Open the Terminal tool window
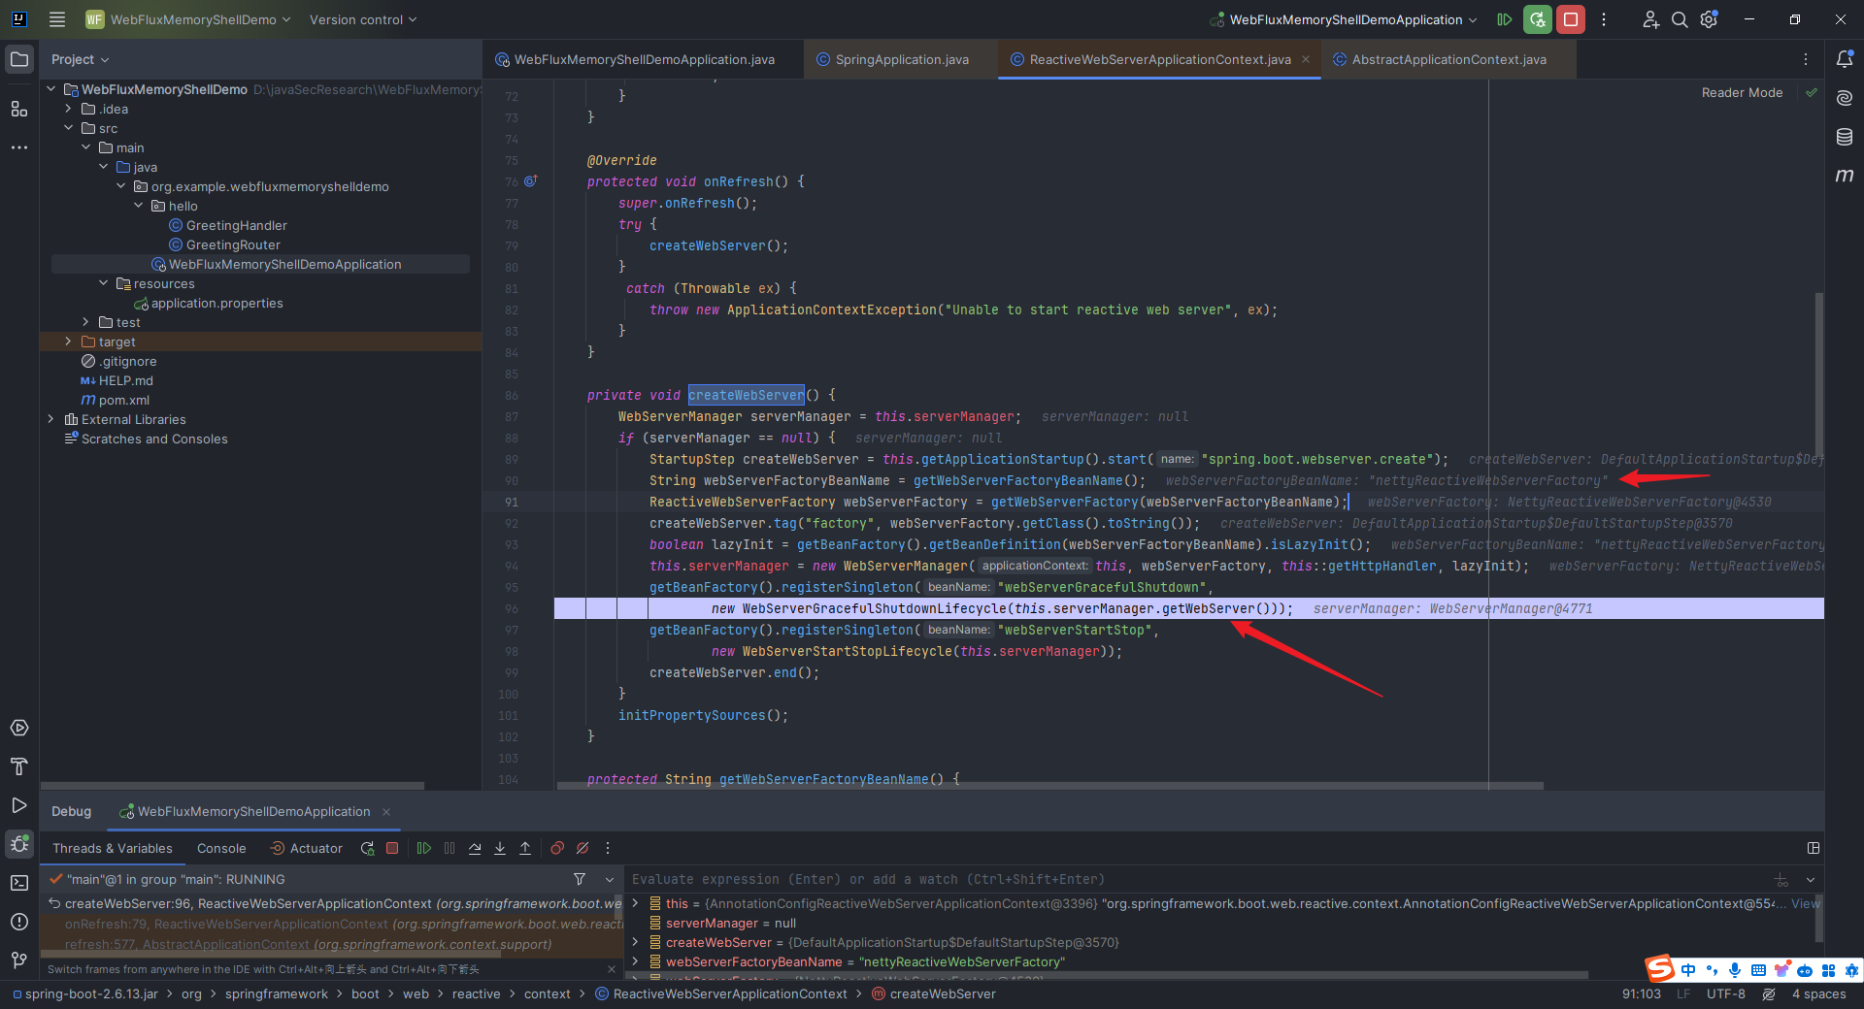Image resolution: width=1864 pixels, height=1009 pixels. pyautogui.click(x=19, y=883)
